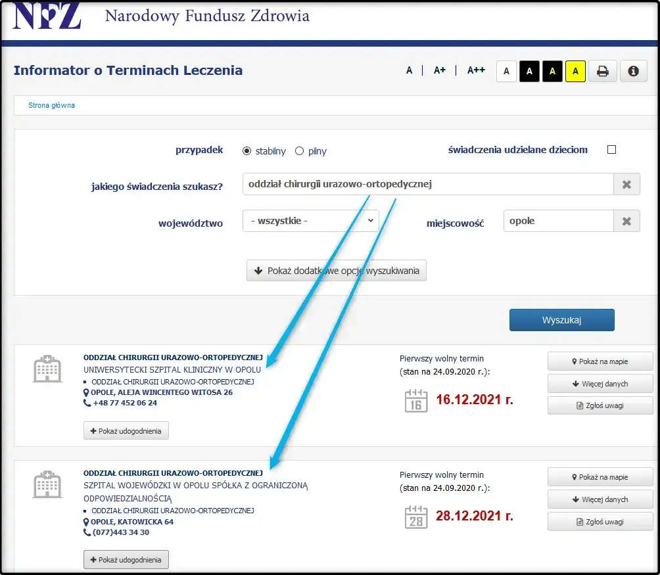Clear the miejscowość field using its X icon

[x=626, y=221]
